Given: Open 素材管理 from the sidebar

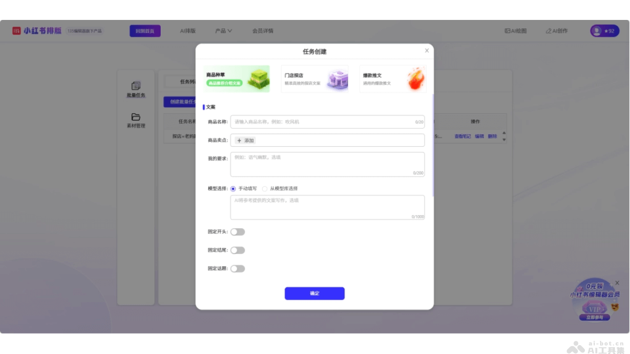Looking at the screenshot, I should pyautogui.click(x=135, y=120).
